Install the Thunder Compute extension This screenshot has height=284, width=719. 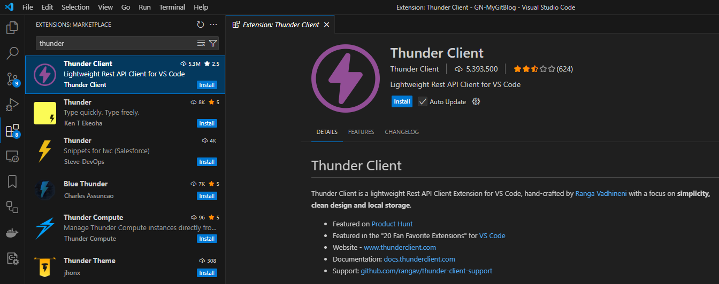tap(207, 239)
